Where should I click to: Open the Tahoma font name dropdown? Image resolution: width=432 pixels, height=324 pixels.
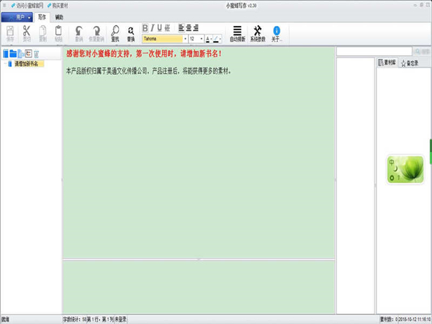click(185, 38)
